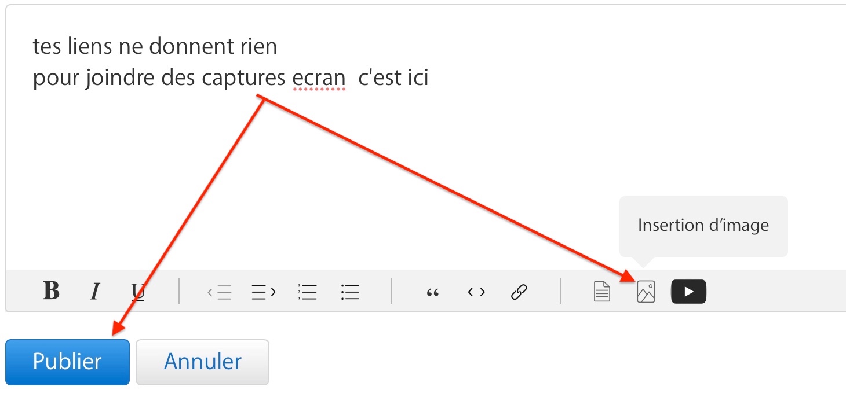The image size is (846, 412).
Task: Insert a hyperlink
Action: (519, 292)
